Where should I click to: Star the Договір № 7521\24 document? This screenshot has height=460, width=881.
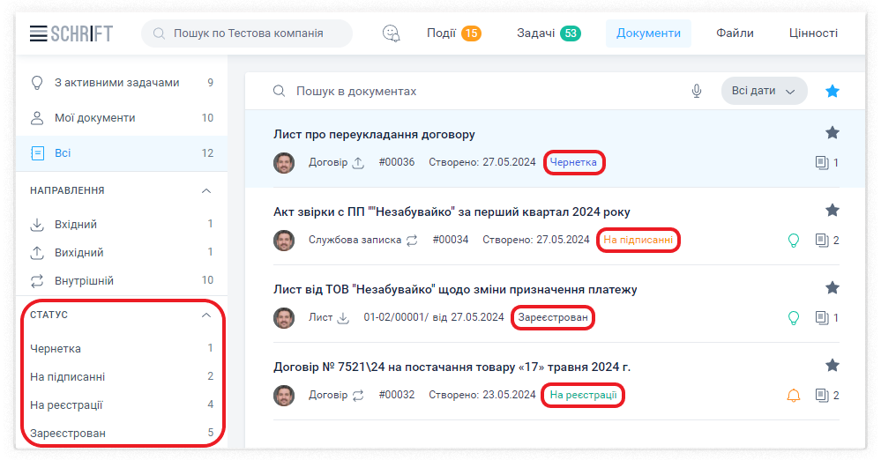click(832, 366)
